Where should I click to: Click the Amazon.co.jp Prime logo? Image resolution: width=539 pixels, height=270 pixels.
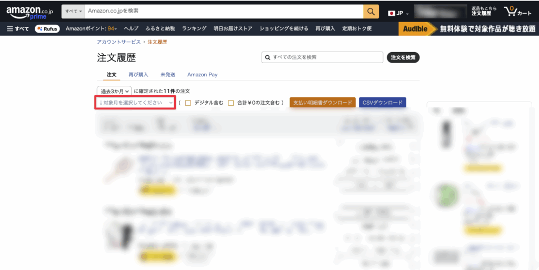tap(29, 12)
